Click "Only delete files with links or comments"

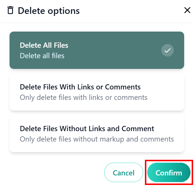(83, 97)
